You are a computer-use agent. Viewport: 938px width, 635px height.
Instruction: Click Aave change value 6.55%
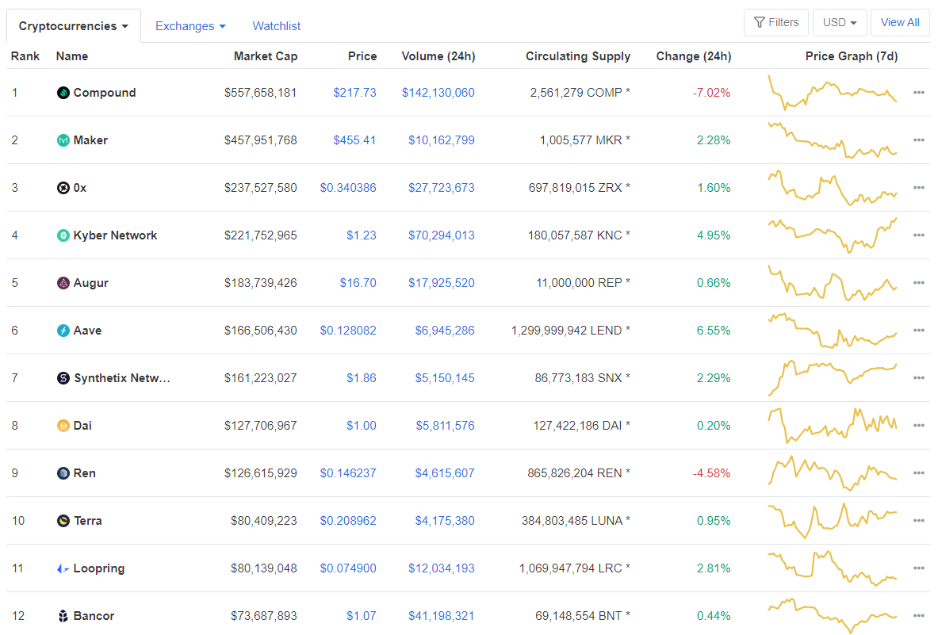(714, 331)
